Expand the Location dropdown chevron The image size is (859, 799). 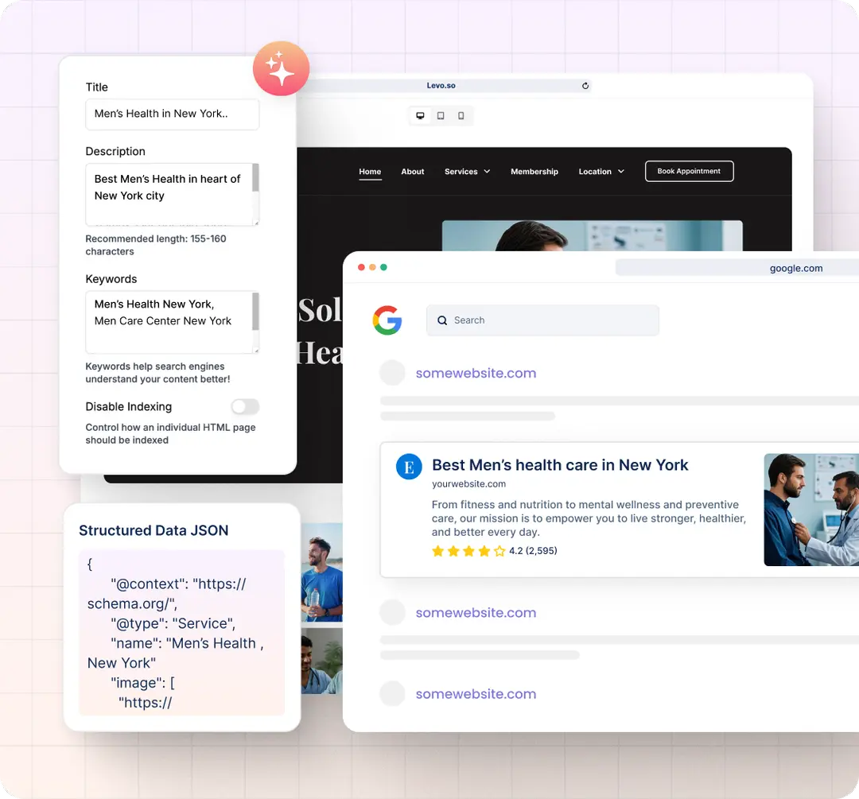(x=620, y=172)
